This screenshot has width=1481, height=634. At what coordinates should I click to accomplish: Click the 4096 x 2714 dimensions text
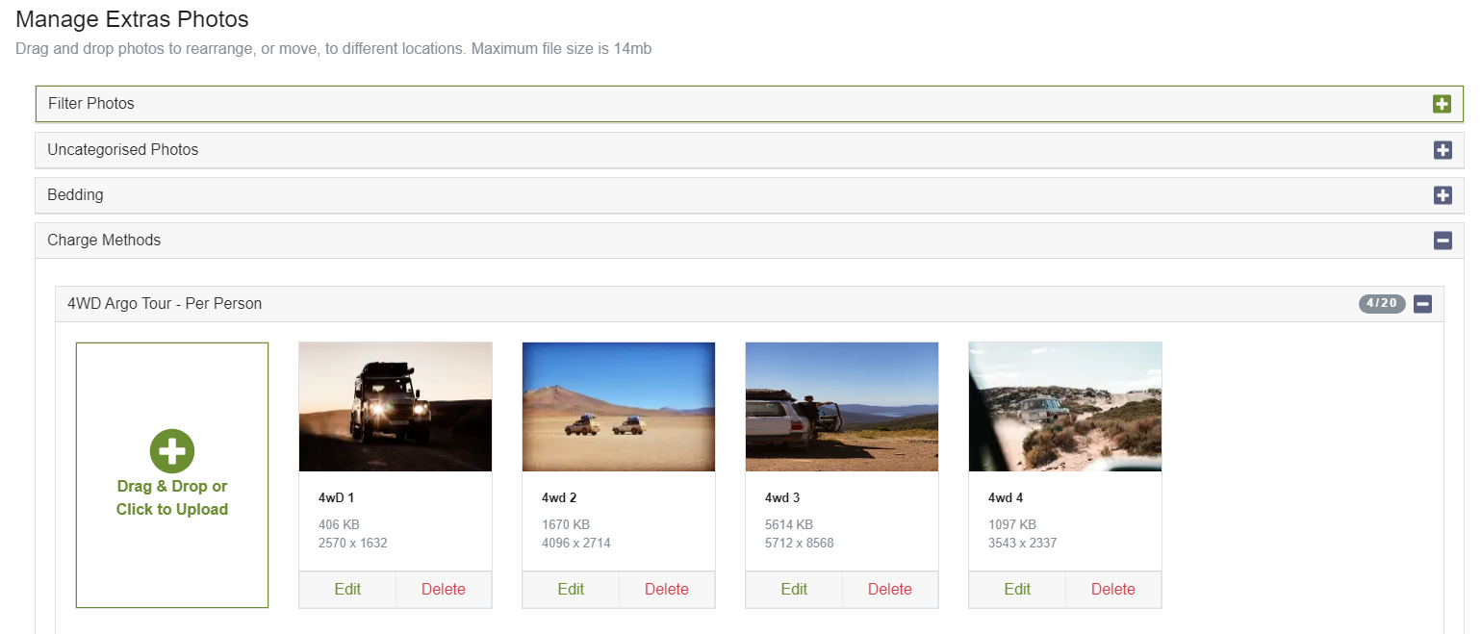[576, 544]
